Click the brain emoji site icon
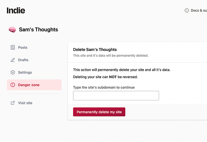Screen dimensions: 207x142 12,30
